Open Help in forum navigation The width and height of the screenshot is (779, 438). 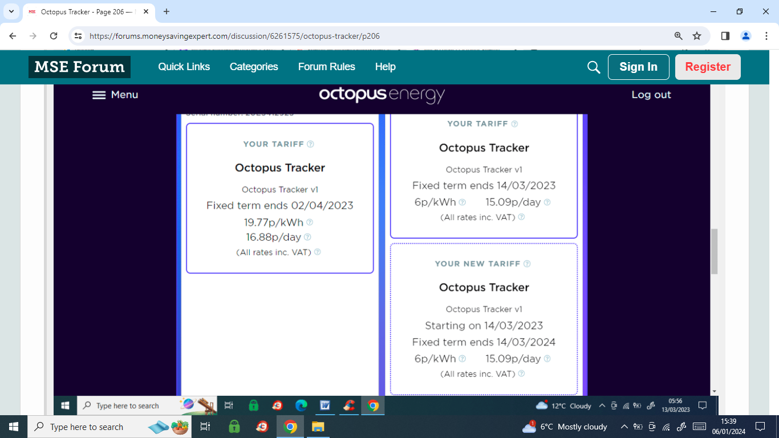point(386,67)
